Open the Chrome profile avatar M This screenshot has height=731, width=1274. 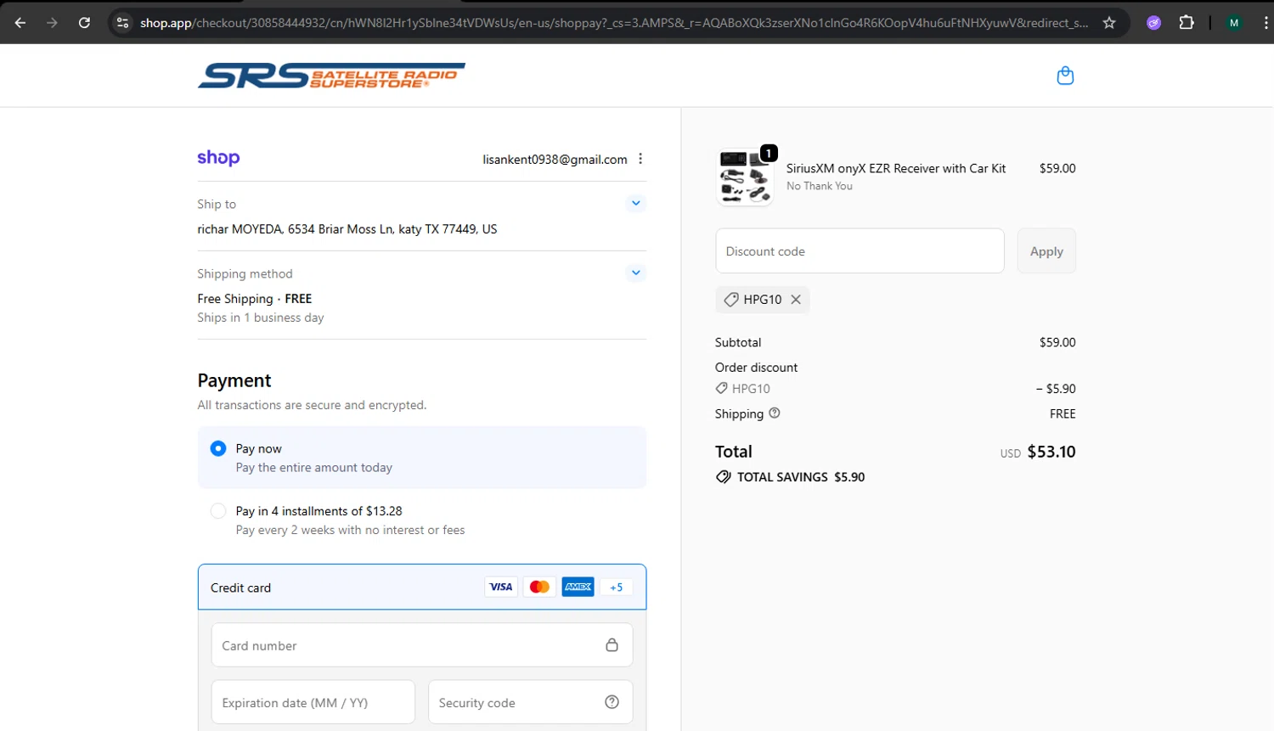(1234, 23)
